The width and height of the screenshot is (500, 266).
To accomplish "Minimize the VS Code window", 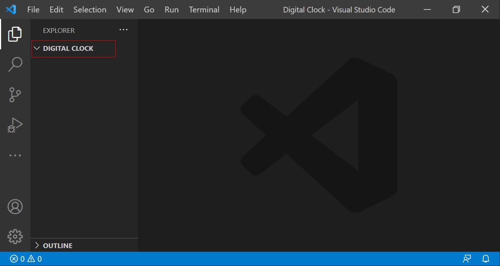I will tap(427, 9).
